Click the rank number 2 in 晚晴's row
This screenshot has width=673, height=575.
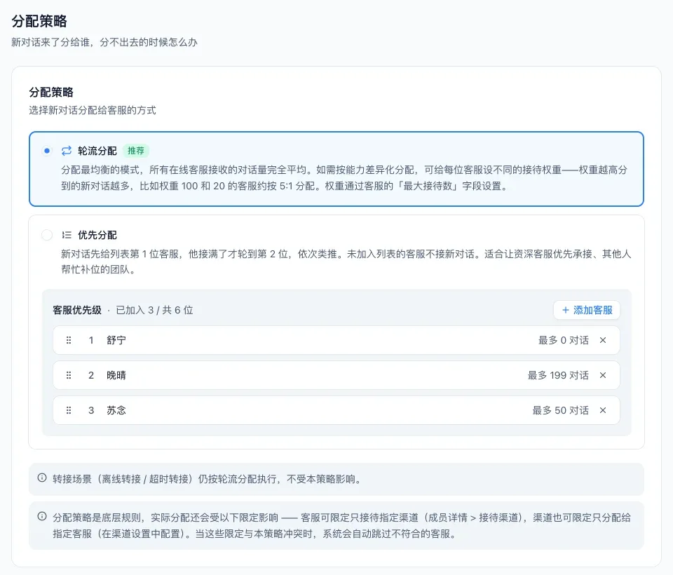click(91, 375)
